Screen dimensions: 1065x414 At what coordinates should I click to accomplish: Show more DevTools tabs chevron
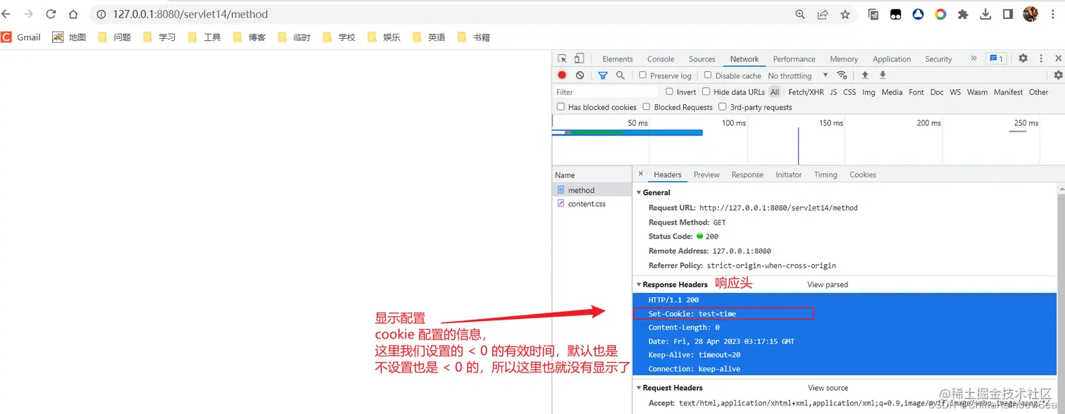(973, 58)
